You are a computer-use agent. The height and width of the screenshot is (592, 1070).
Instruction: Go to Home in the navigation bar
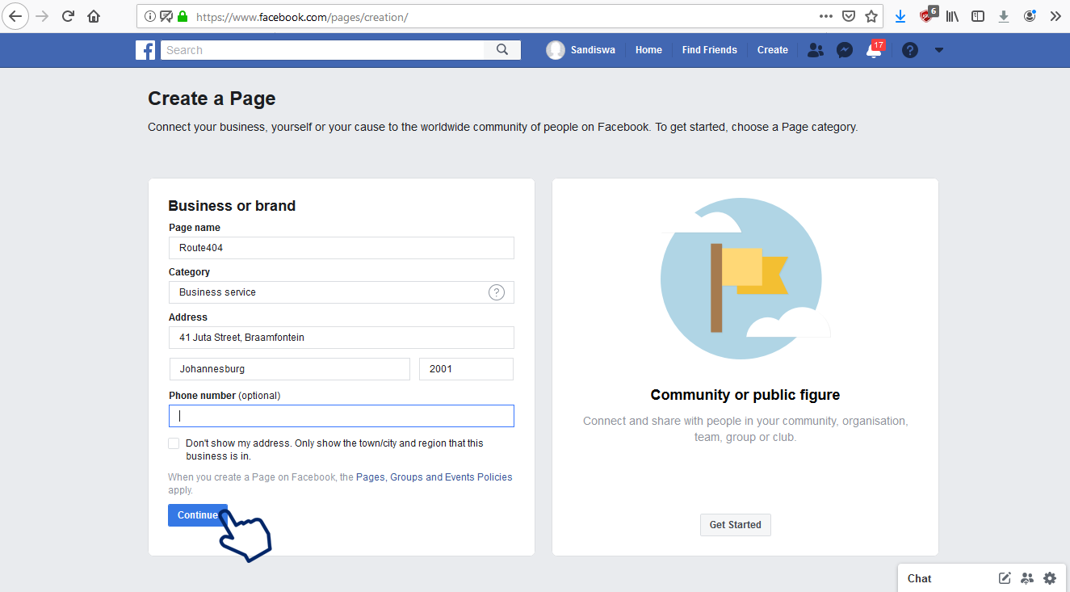tap(648, 50)
